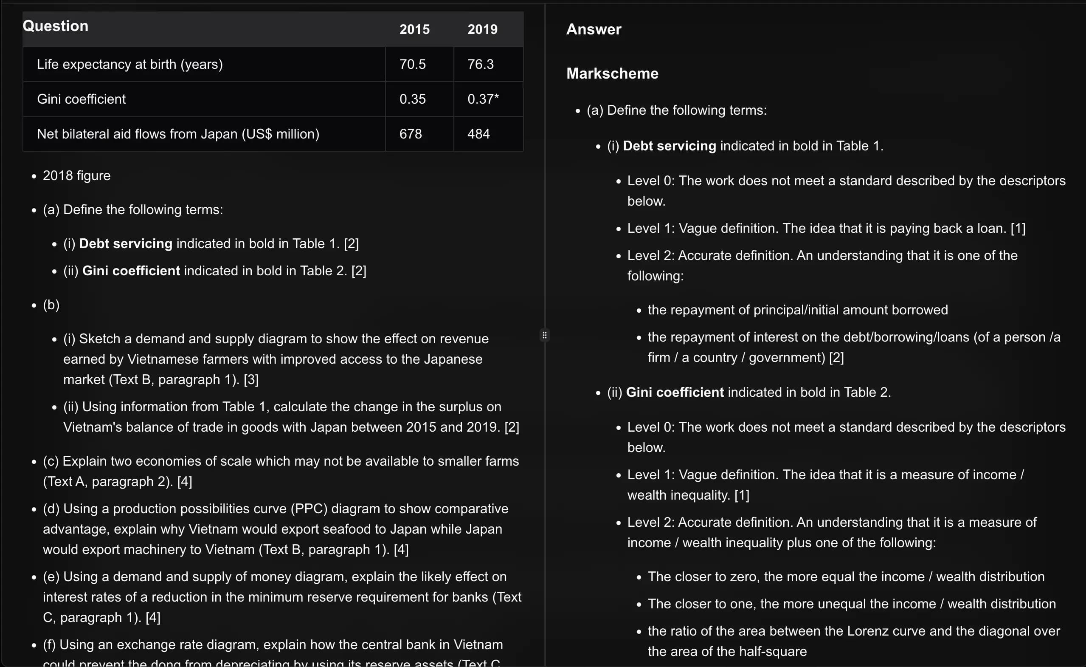The width and height of the screenshot is (1086, 667).
Task: Click question (c) about economies of scale
Action: (x=280, y=471)
